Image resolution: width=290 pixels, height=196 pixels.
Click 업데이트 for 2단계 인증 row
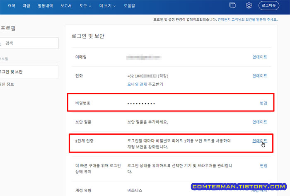coord(260,141)
